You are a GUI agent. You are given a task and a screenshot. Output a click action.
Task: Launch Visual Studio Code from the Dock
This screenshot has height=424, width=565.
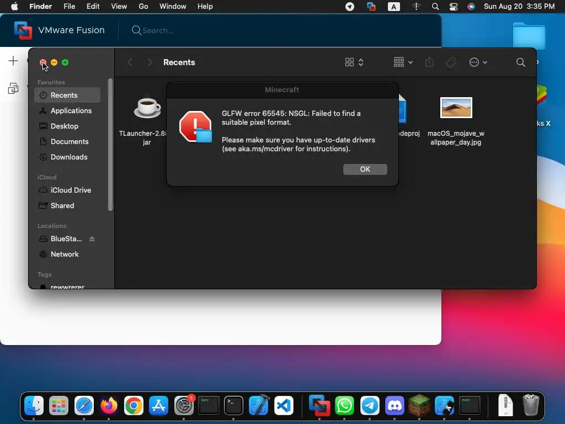click(x=284, y=405)
